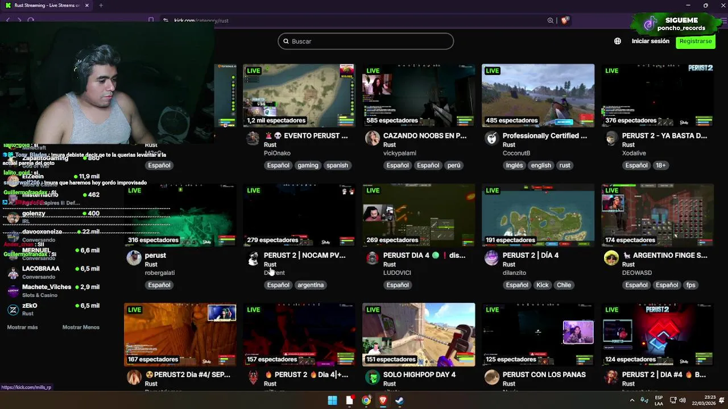Click the kick.com address bar URL

tap(201, 20)
